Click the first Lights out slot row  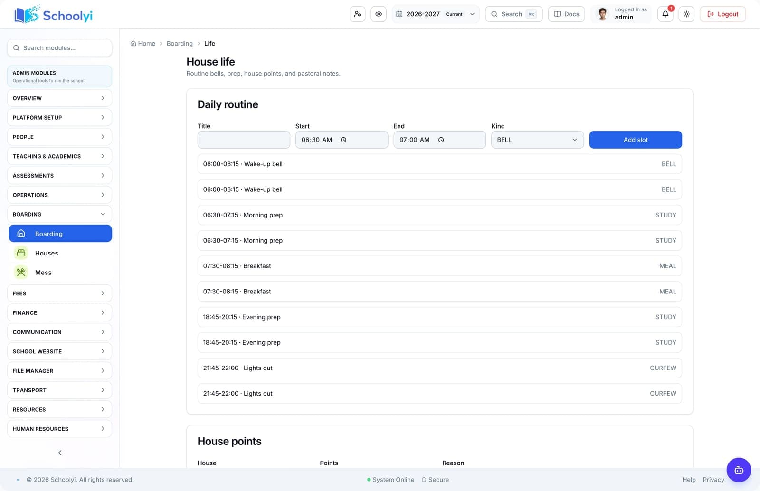(439, 368)
